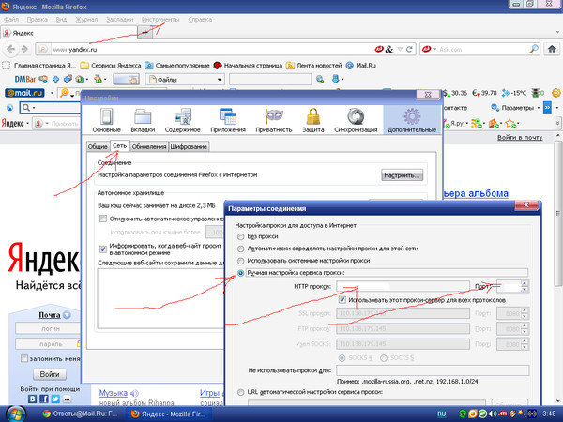Click the Яндекс toolbar logo
Viewport: 563px width, 422px height.
(x=12, y=123)
